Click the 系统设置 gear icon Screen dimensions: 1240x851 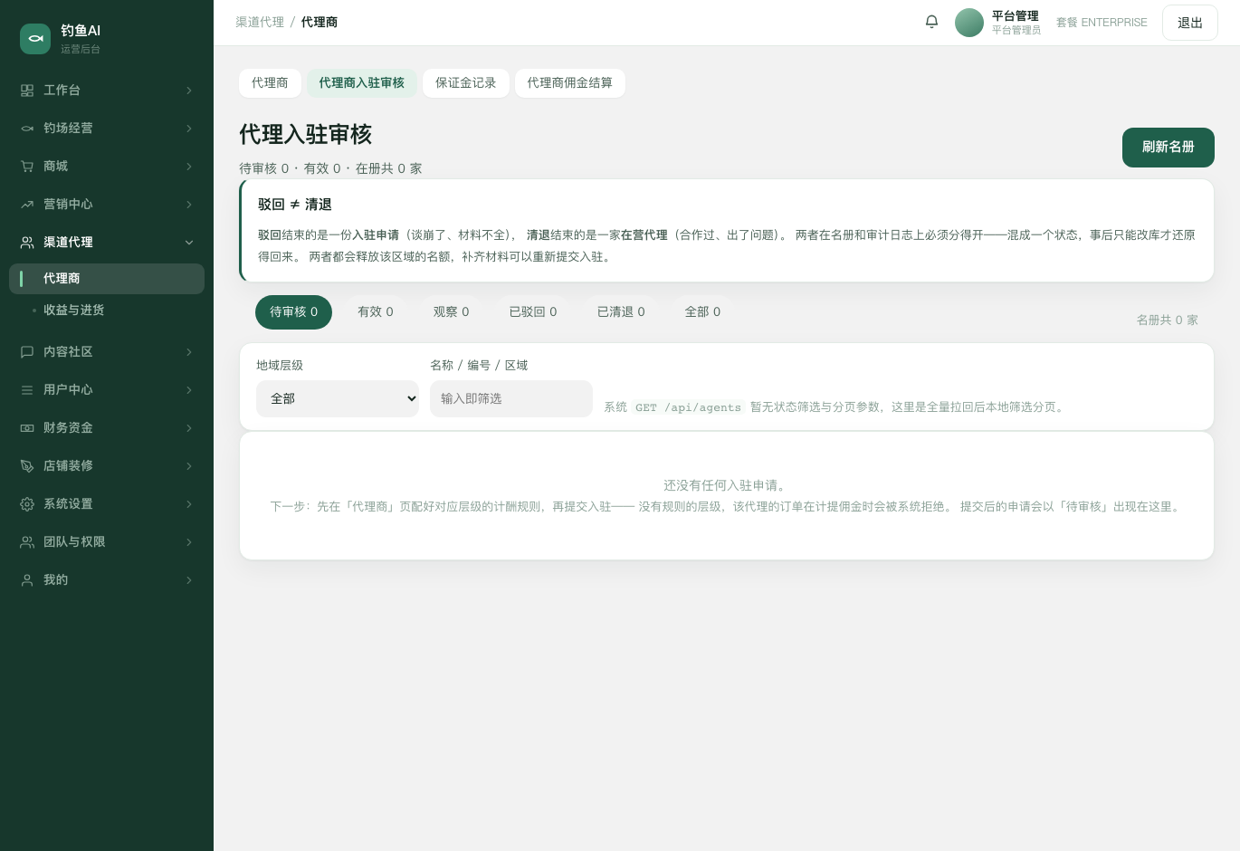(27, 504)
